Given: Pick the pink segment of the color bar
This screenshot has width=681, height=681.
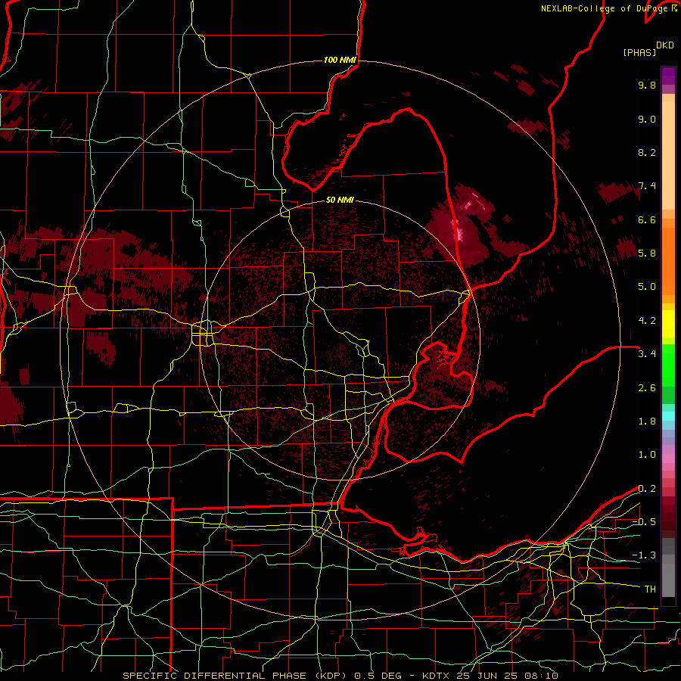Looking at the screenshot, I should click(668, 459).
